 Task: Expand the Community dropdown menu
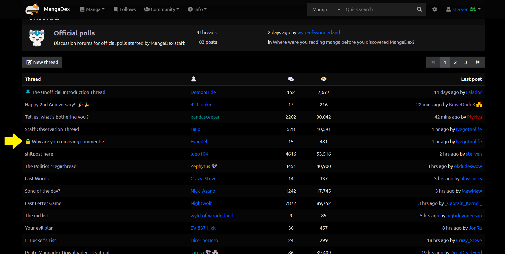pos(161,9)
